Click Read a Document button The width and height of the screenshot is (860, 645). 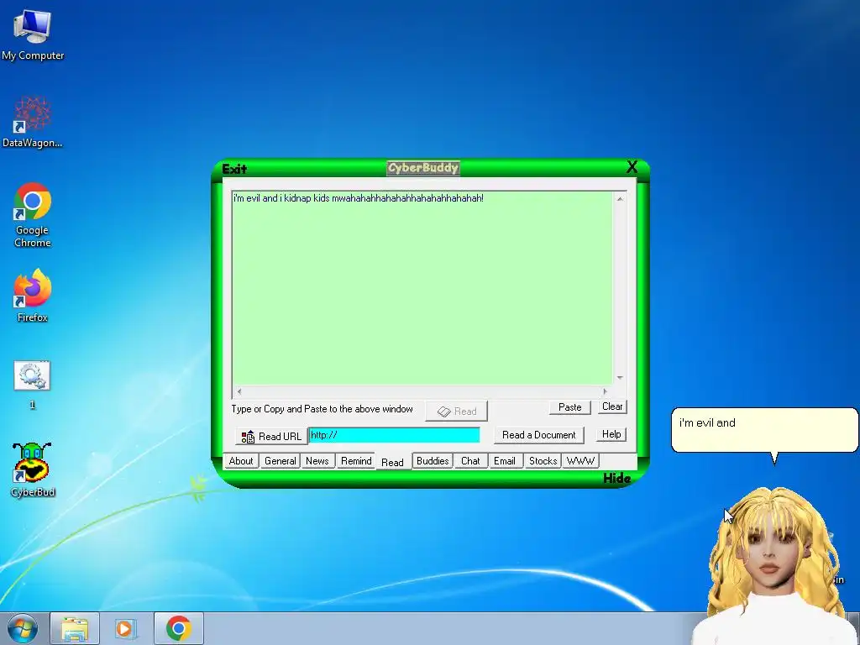click(539, 435)
